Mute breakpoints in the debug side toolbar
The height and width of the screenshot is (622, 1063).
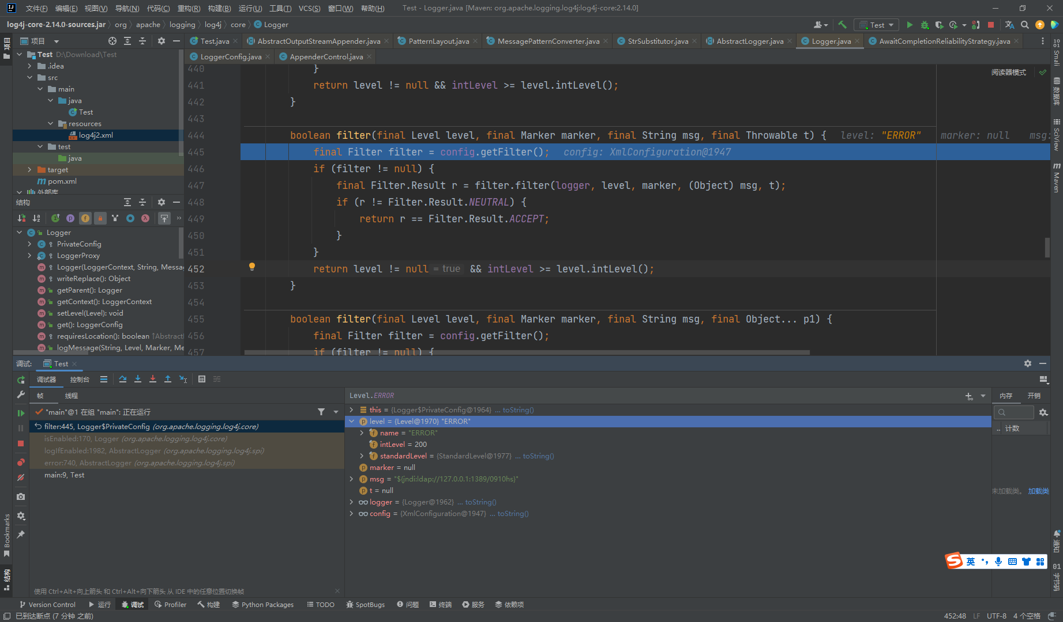coord(21,477)
